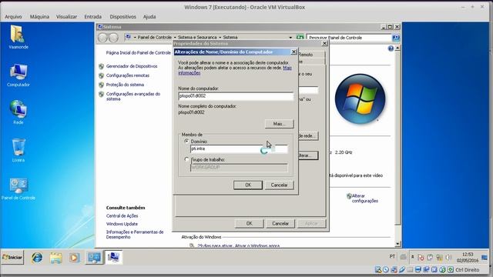Open Proteção do sistema link
493x277 pixels.
[x=125, y=85]
